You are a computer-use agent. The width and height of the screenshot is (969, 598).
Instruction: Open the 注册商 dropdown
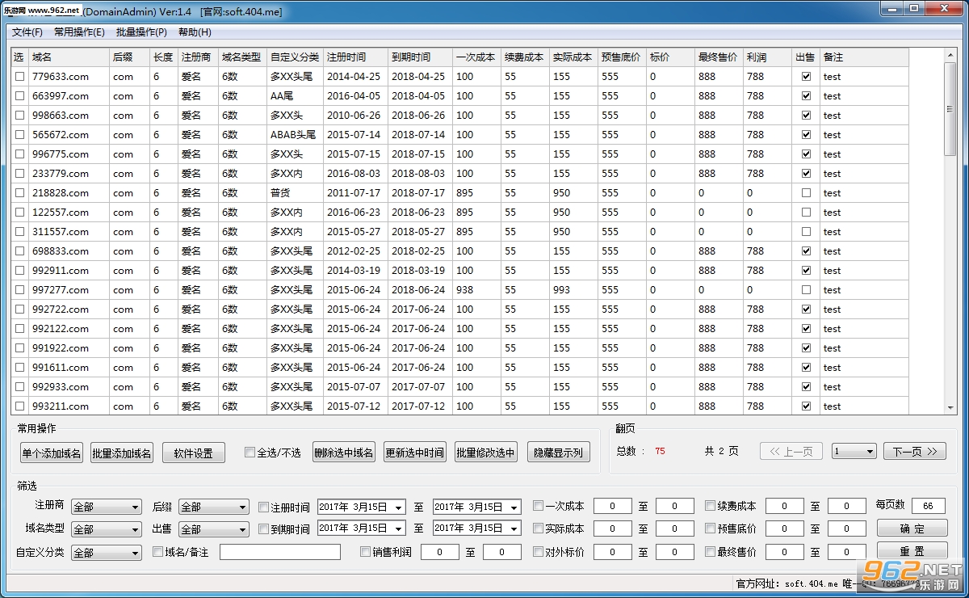(107, 507)
